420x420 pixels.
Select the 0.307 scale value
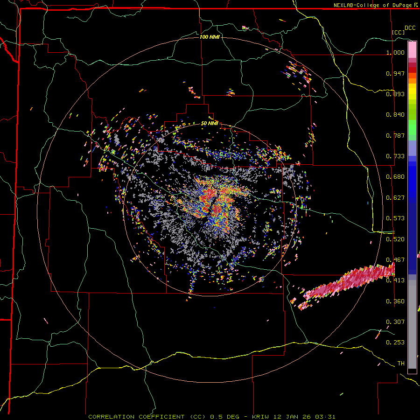pos(395,322)
